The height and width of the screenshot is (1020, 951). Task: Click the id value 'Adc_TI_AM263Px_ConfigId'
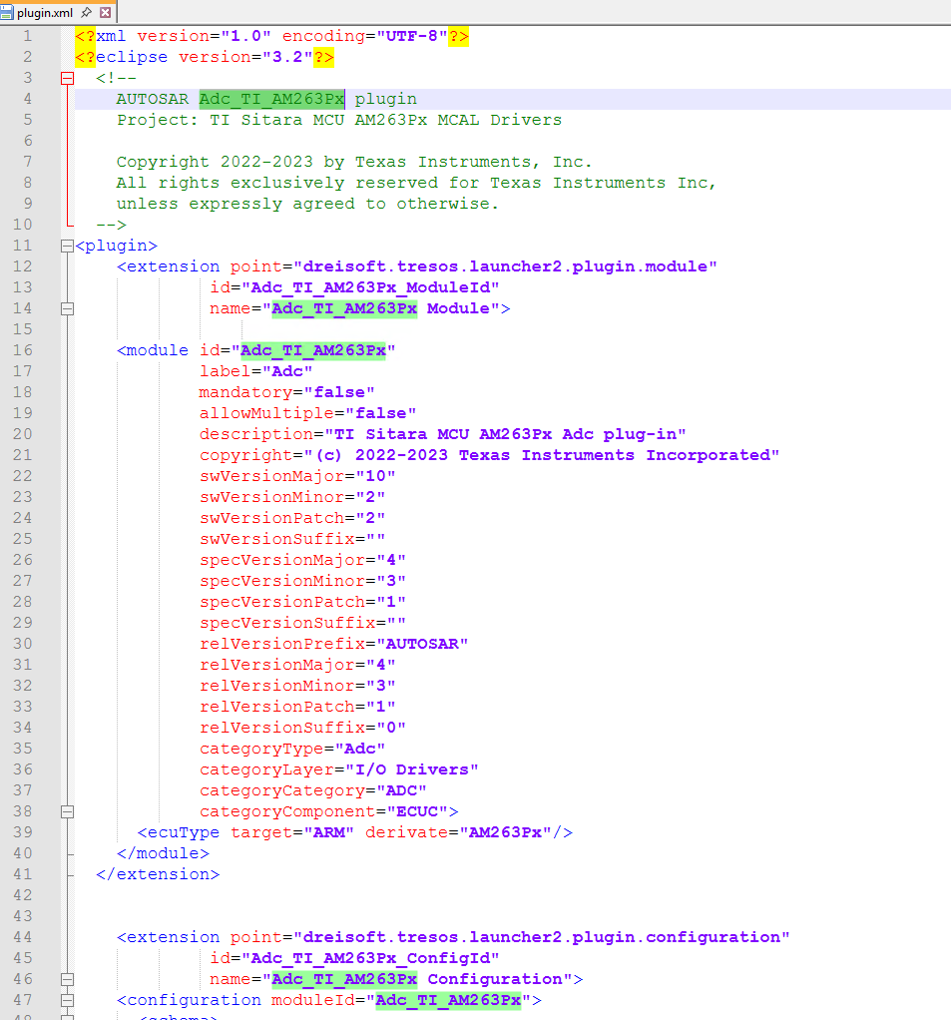coord(370,958)
